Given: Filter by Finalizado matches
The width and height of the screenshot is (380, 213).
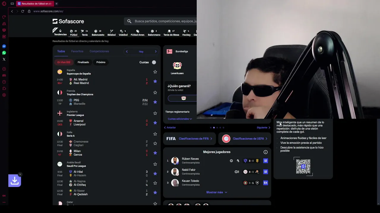Looking at the screenshot, I should (x=83, y=62).
